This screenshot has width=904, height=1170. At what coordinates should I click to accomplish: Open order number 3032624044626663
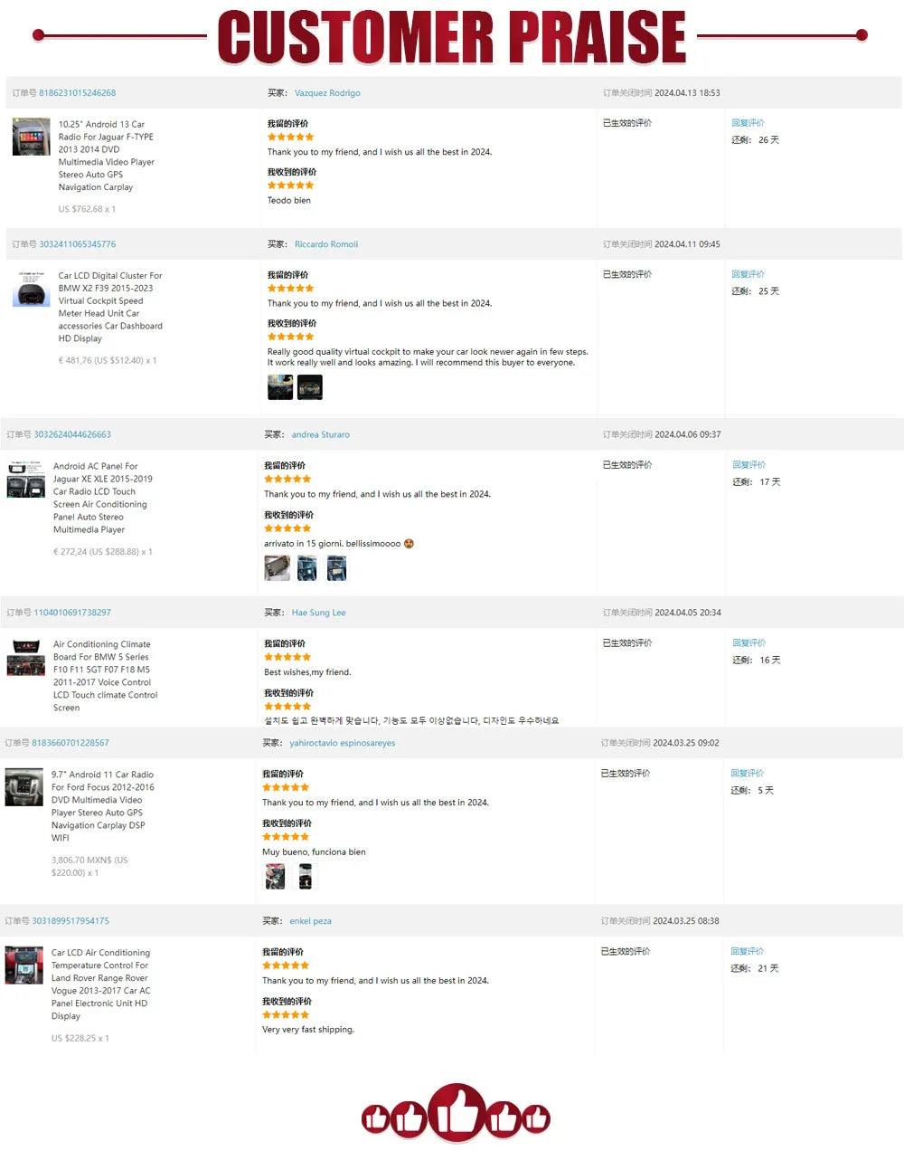point(72,435)
